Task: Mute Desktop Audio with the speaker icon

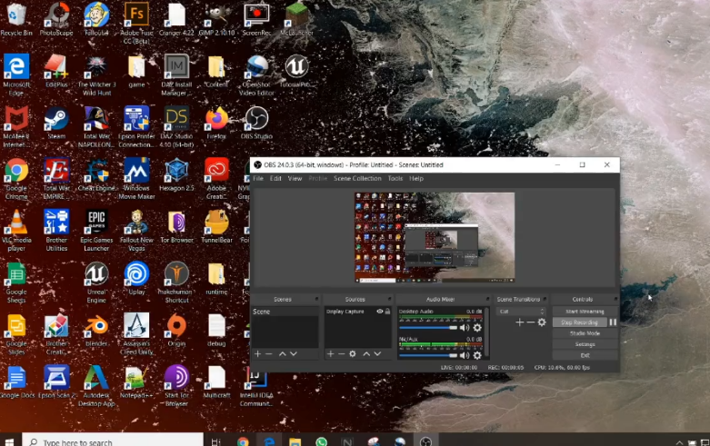Action: (465, 328)
